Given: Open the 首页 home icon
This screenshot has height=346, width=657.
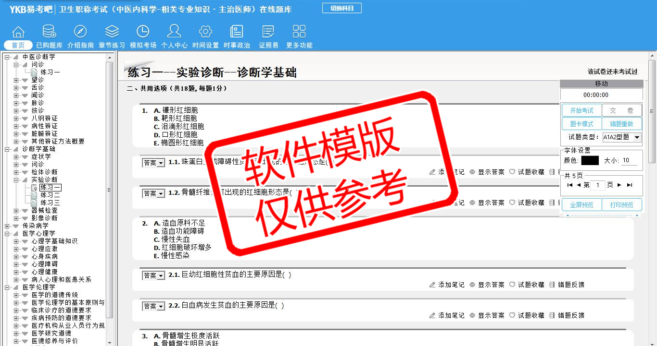Looking at the screenshot, I should click(18, 32).
